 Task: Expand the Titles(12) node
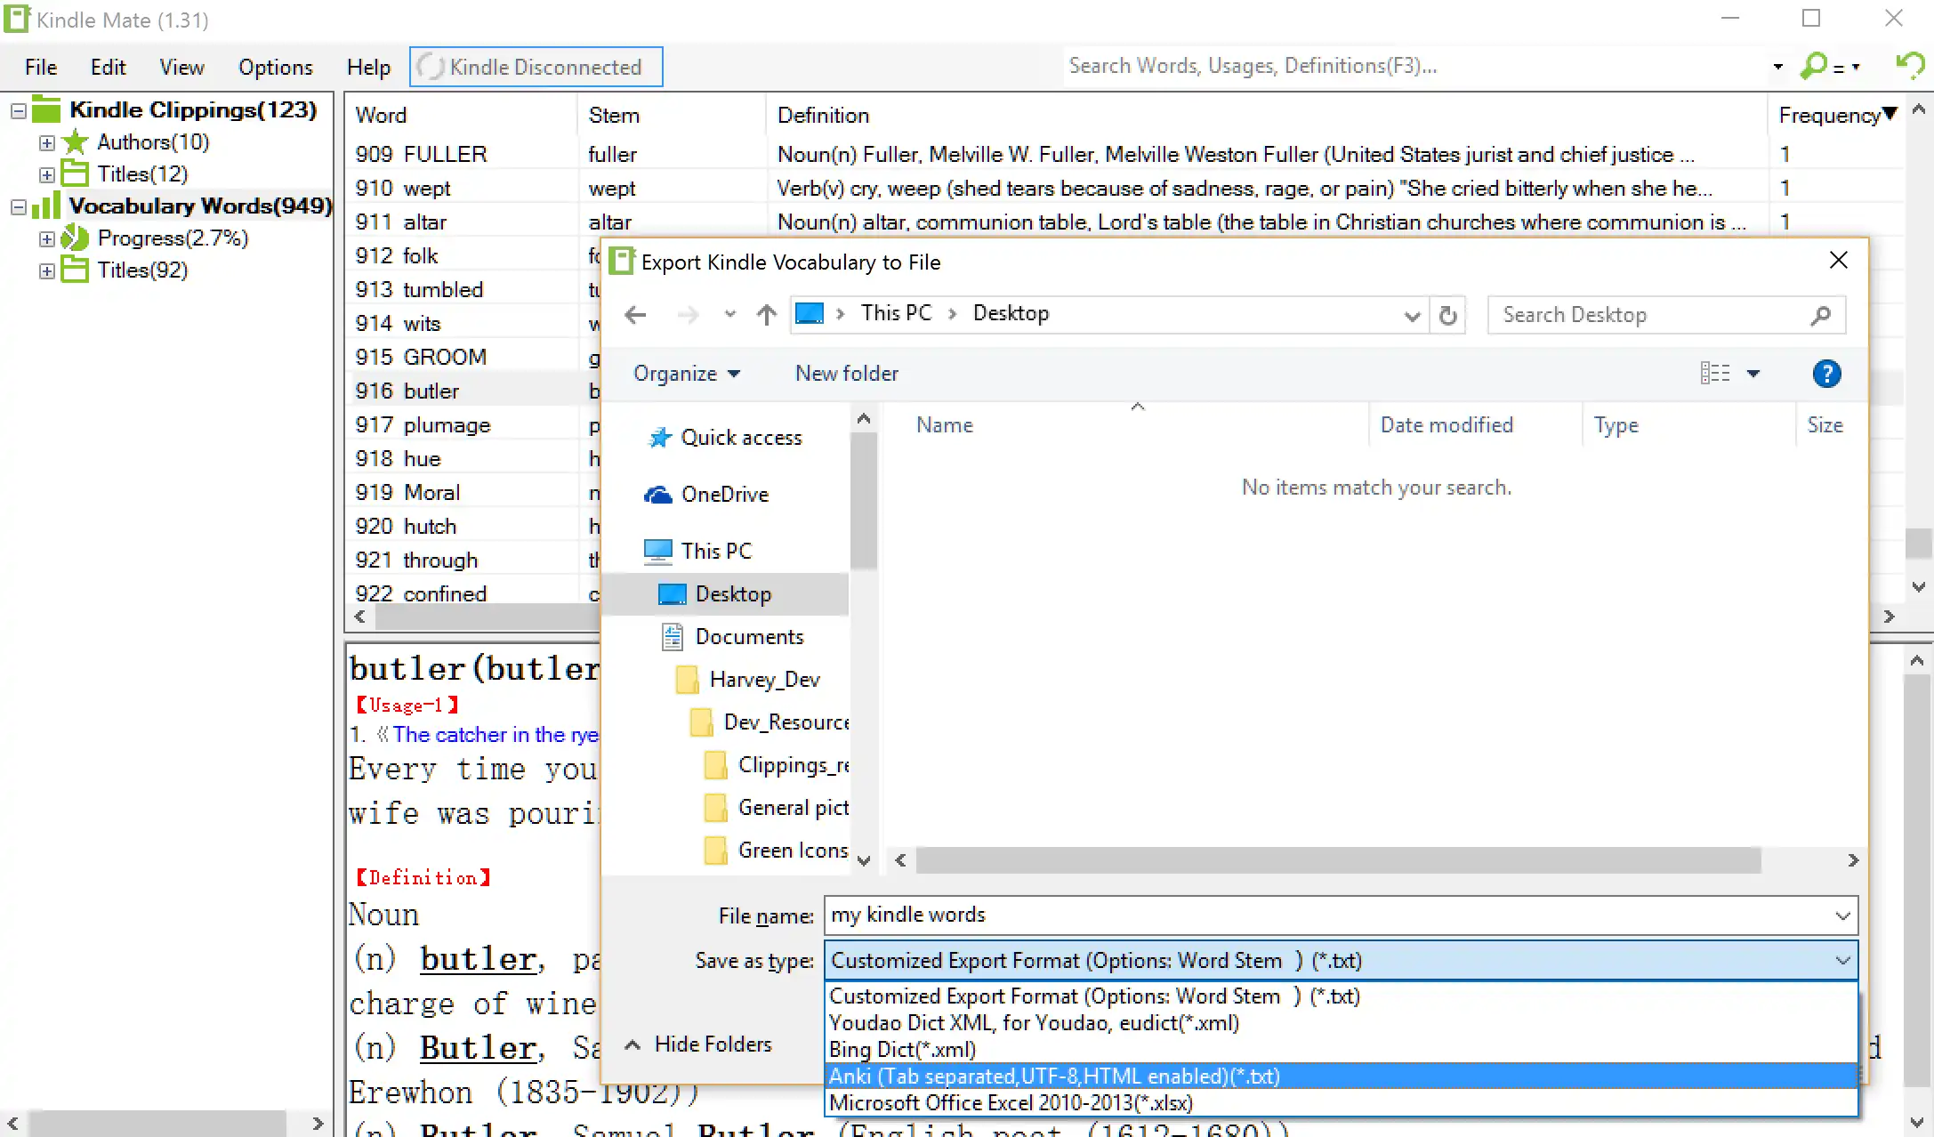click(x=46, y=174)
